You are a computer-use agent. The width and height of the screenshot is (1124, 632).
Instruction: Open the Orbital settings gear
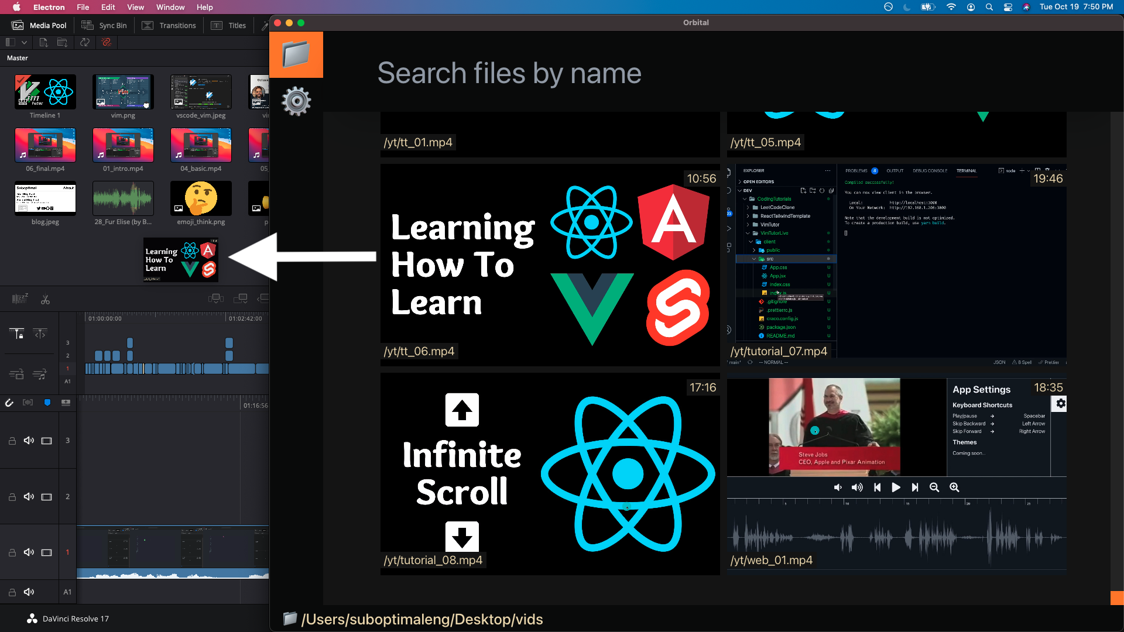pos(296,101)
